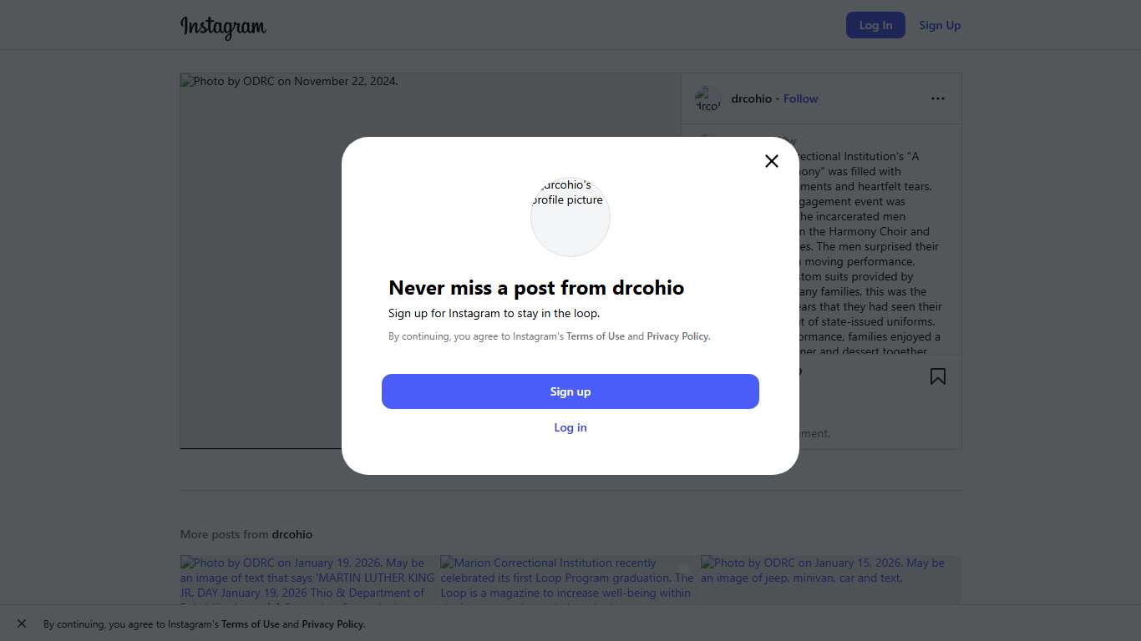Open the Sign Up link in header
Image resolution: width=1141 pixels, height=641 pixels.
(x=940, y=25)
